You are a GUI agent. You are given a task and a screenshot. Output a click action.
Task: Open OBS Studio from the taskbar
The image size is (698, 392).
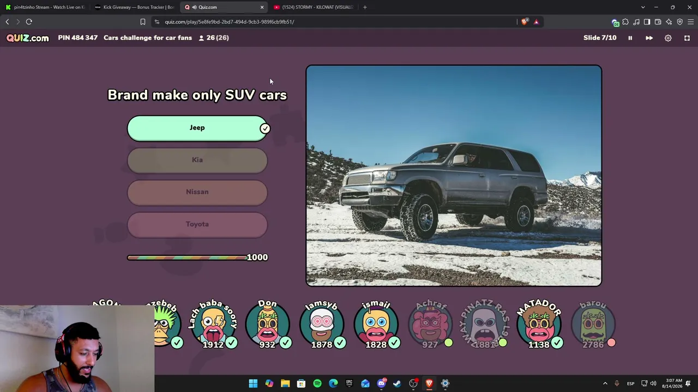click(413, 383)
